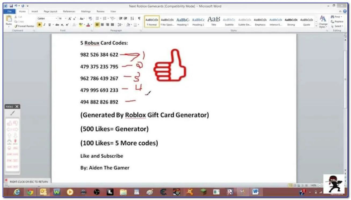This screenshot has width=351, height=200.
Task: Switch to the Insert tab
Action: click(35, 12)
